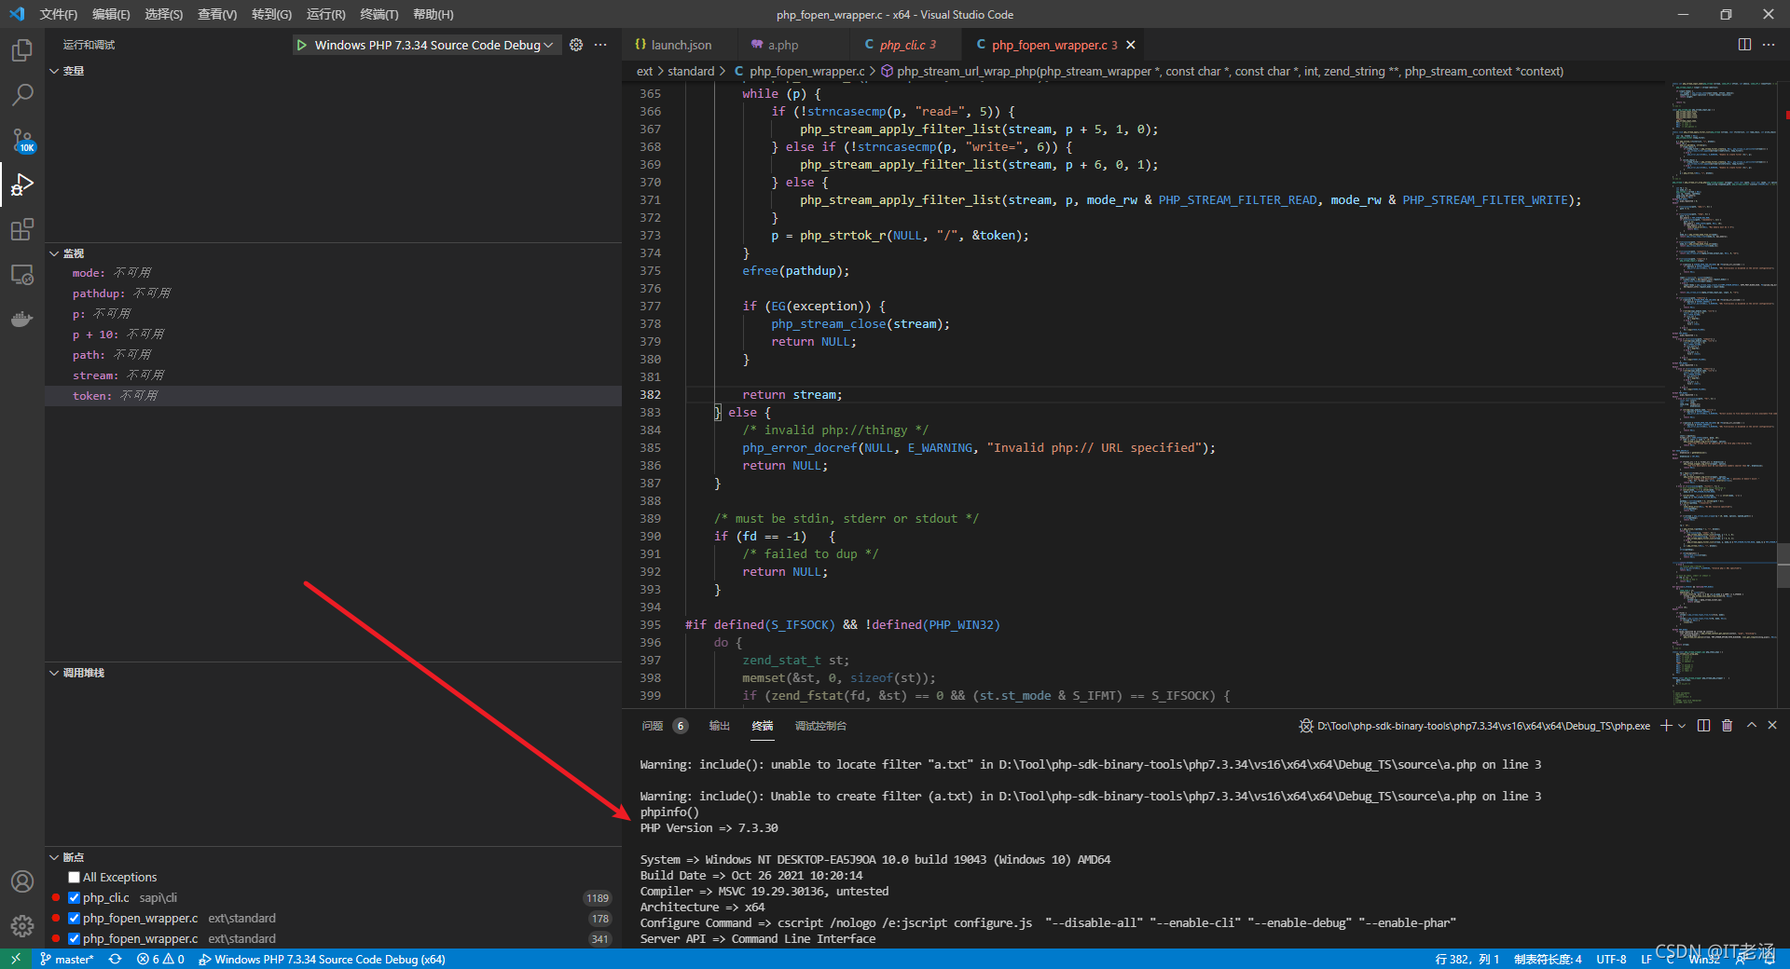1790x969 pixels.
Task: Open the 终端(T) Terminal menu
Action: (379, 14)
